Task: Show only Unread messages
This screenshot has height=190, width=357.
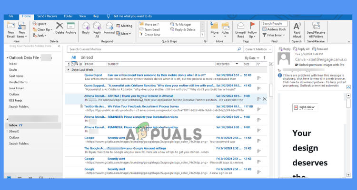Action: click(x=87, y=57)
